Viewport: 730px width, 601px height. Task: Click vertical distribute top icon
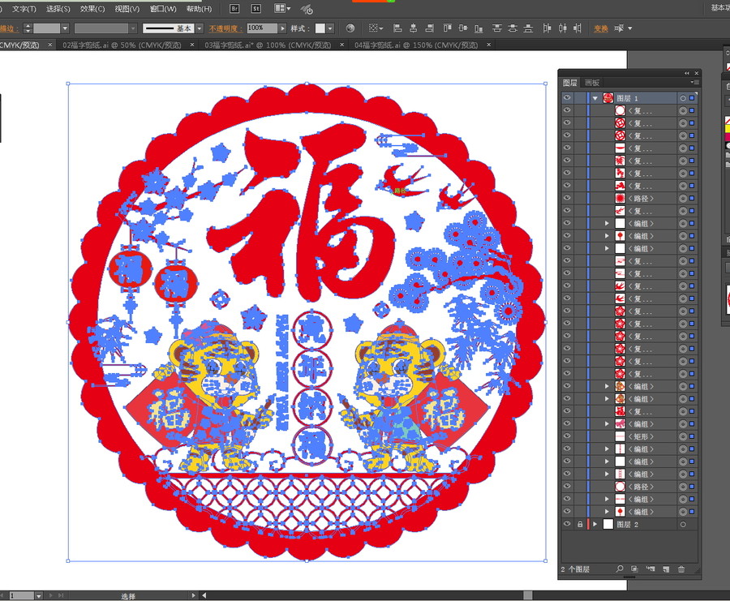coord(496,28)
